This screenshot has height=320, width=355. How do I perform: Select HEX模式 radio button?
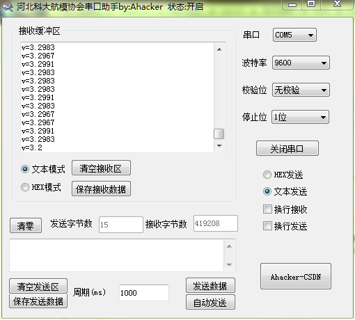pos(25,187)
